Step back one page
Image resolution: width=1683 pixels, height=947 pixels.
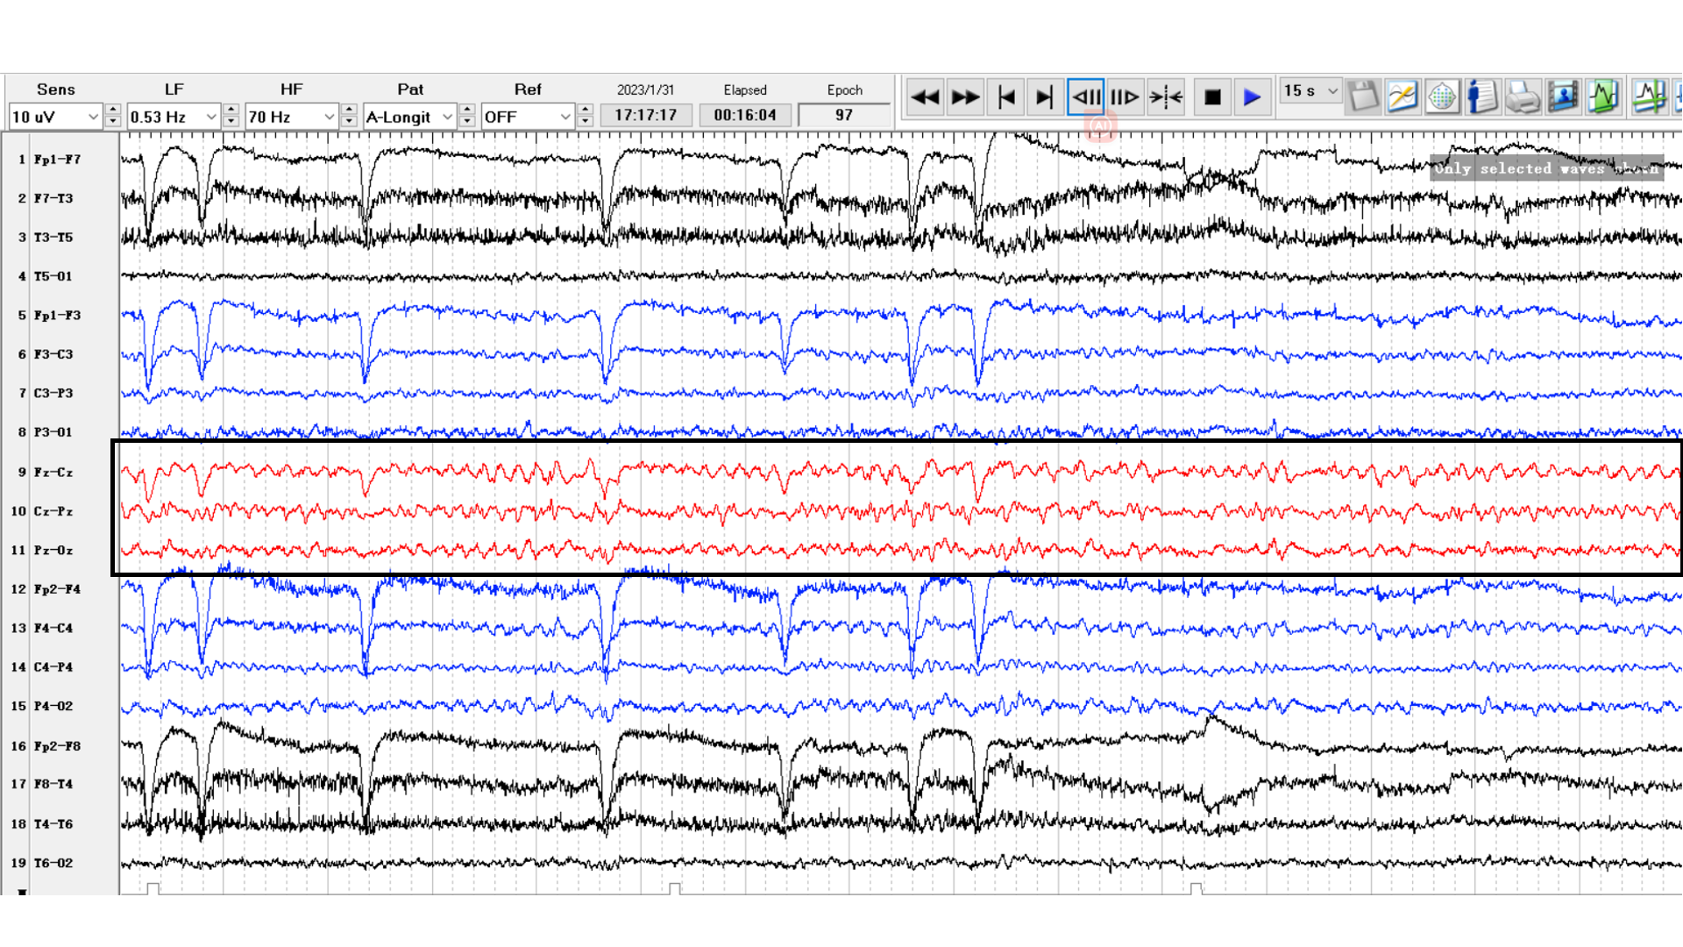(1085, 97)
